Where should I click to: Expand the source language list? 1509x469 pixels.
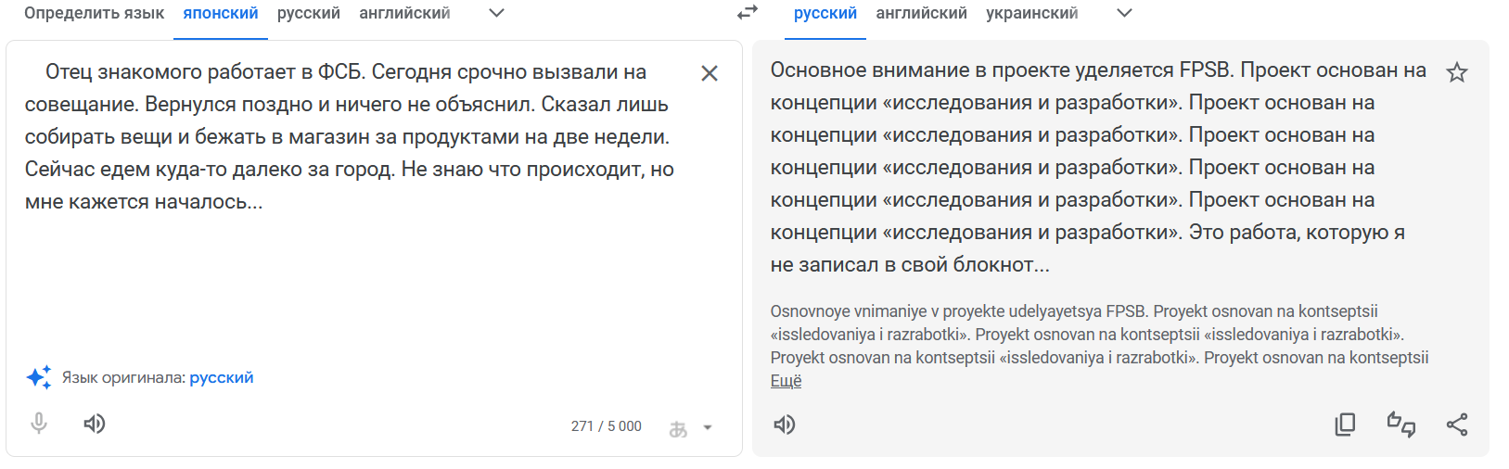[496, 13]
